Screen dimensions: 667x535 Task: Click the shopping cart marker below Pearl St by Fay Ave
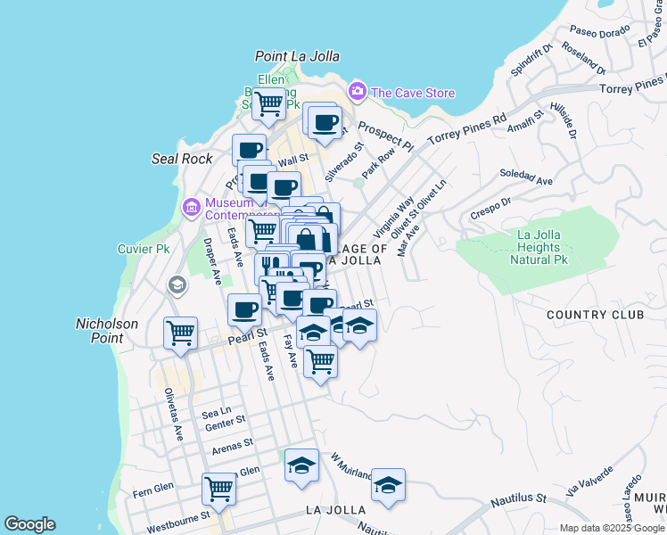tap(320, 361)
